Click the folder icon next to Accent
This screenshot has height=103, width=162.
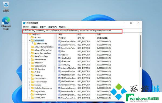pyautogui.click(x=33, y=37)
